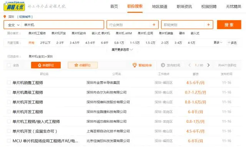Viewport: 246px width, 147px height.
Task: Tick the 全选 select-all checkbox
Action: tap(9, 65)
